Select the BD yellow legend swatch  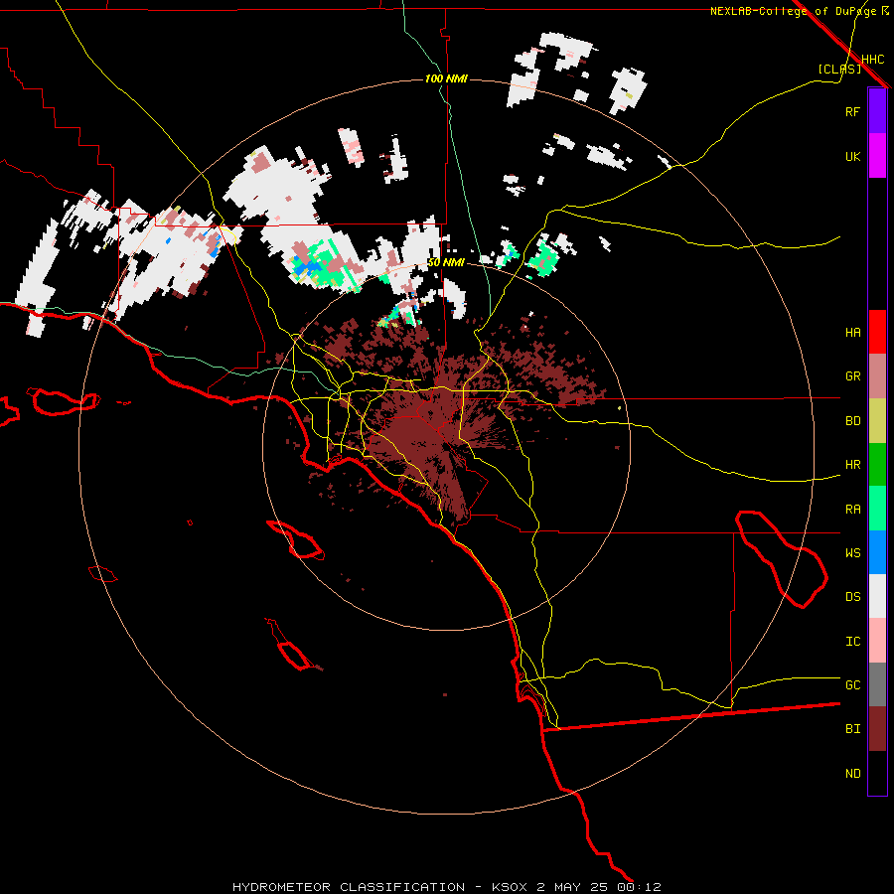pos(877,421)
